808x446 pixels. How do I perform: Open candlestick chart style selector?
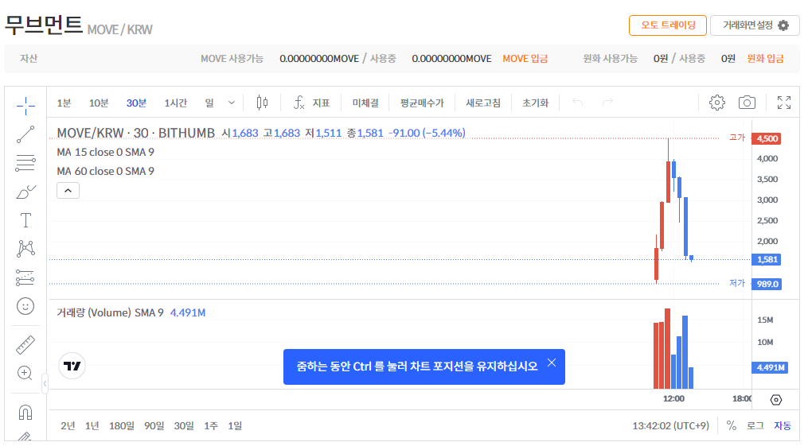click(262, 103)
